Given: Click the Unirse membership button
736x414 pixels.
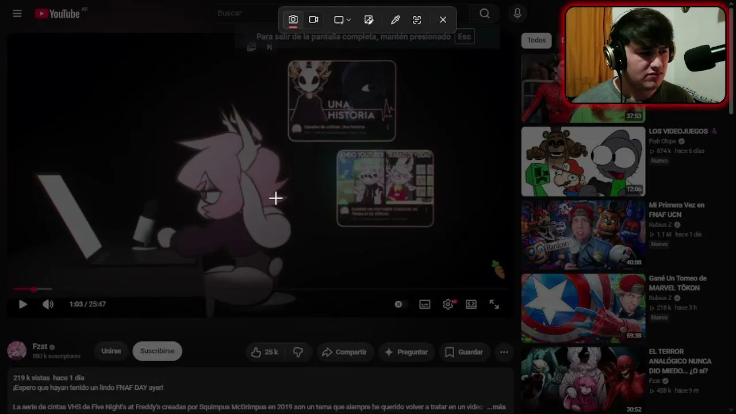Looking at the screenshot, I should [x=111, y=351].
